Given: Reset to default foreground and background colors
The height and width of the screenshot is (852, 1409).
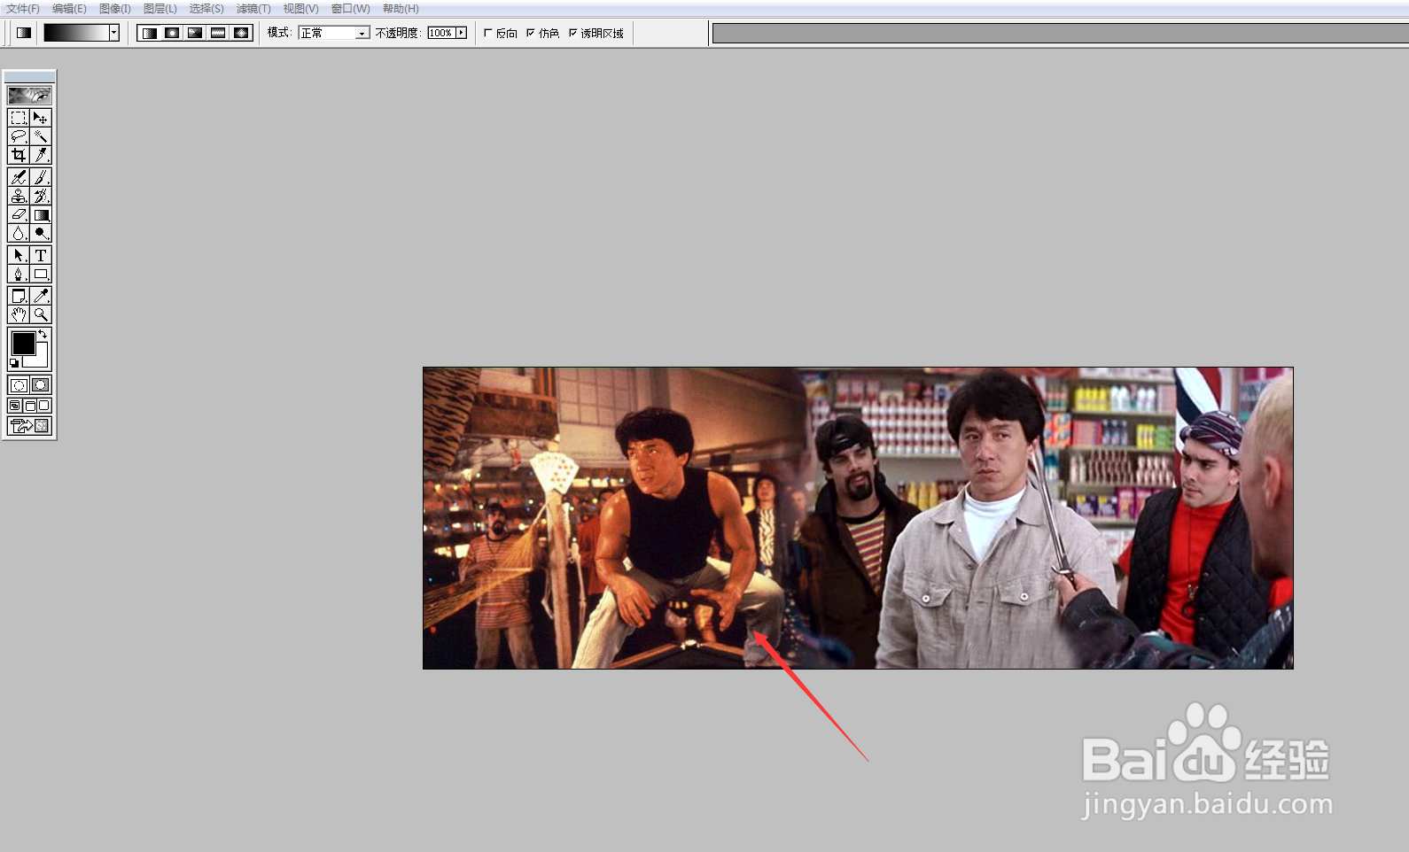Looking at the screenshot, I should [x=14, y=363].
